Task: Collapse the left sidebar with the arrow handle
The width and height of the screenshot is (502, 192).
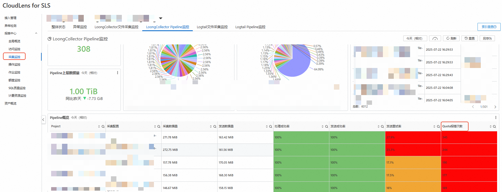Action: [x=43, y=119]
